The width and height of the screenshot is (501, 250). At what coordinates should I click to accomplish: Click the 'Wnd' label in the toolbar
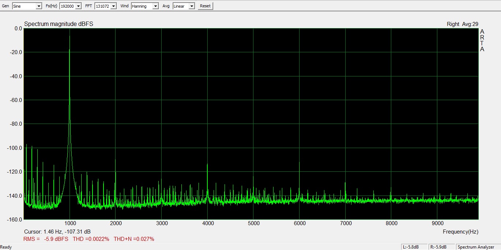tap(124, 6)
